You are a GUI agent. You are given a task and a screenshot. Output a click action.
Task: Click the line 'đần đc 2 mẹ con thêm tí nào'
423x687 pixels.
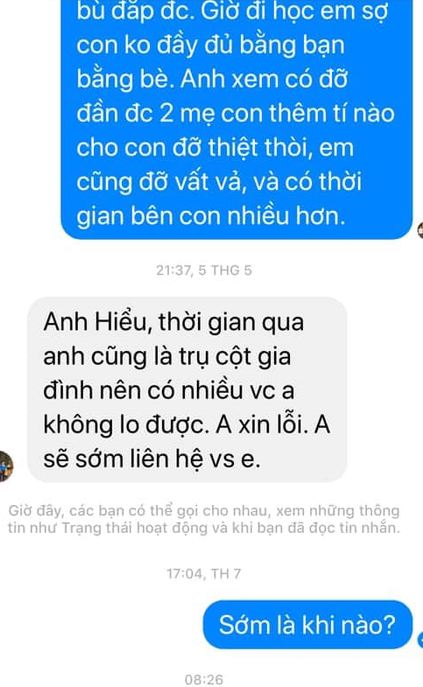[x=236, y=114]
